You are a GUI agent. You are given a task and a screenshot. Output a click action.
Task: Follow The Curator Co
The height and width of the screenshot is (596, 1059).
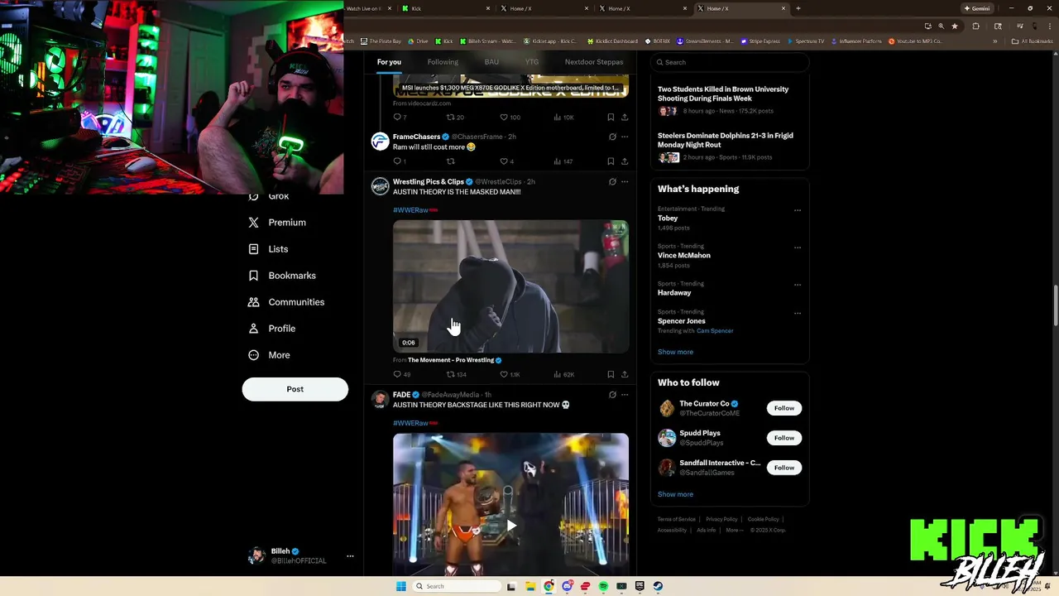(784, 408)
